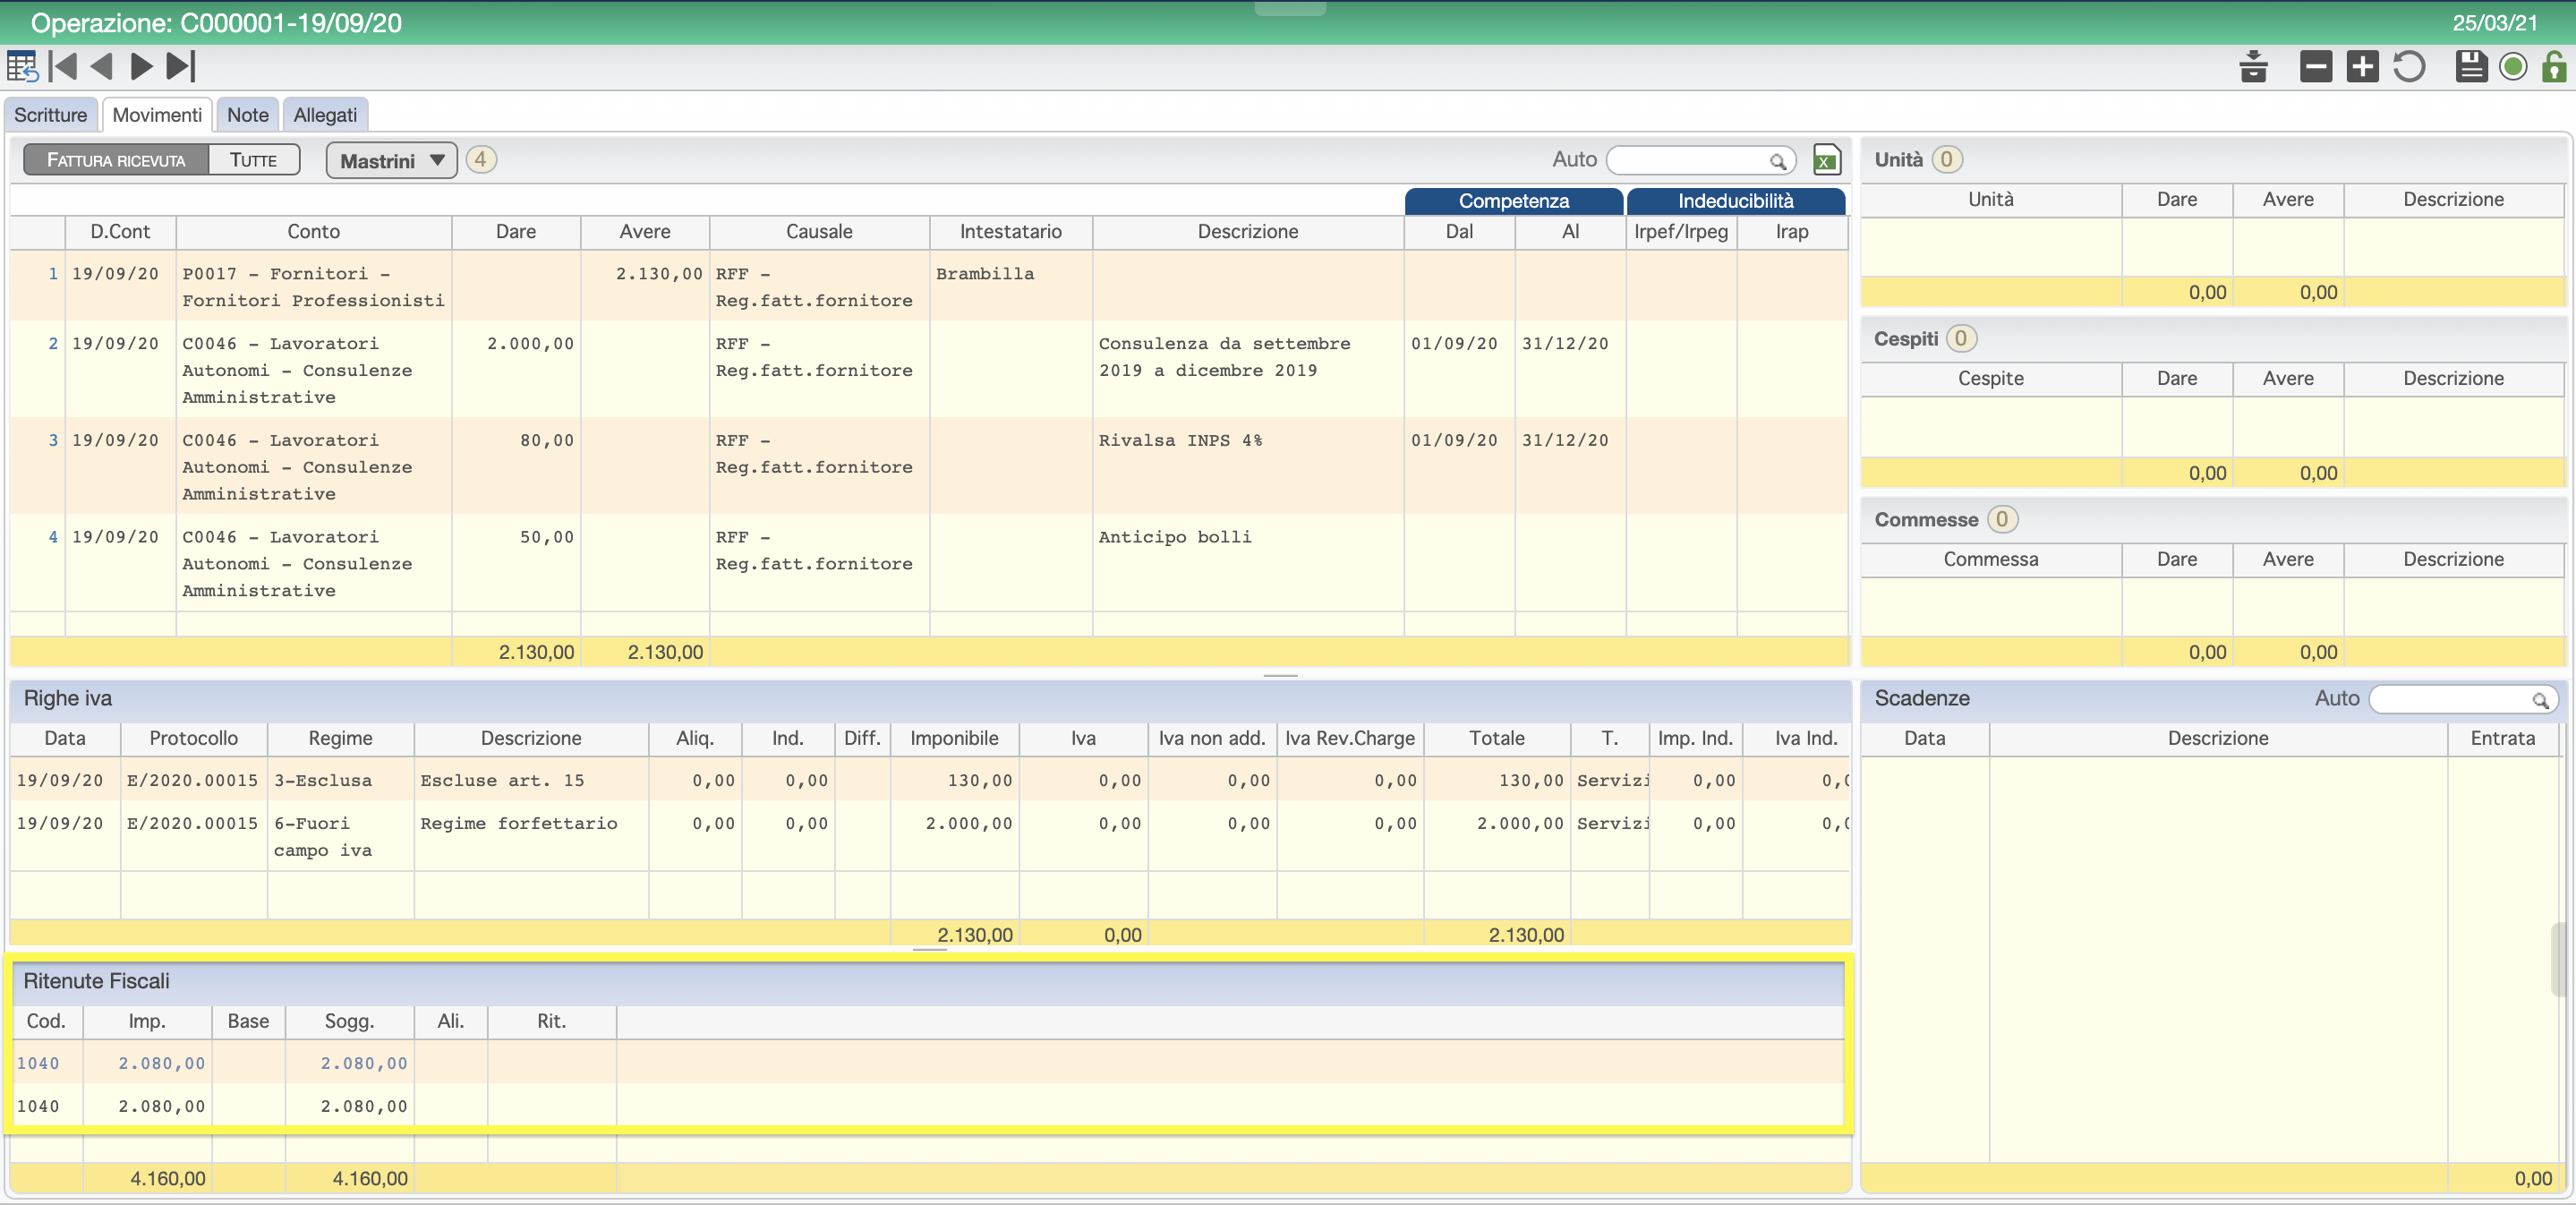2576x1205 pixels.
Task: Open the Note tab
Action: [248, 115]
